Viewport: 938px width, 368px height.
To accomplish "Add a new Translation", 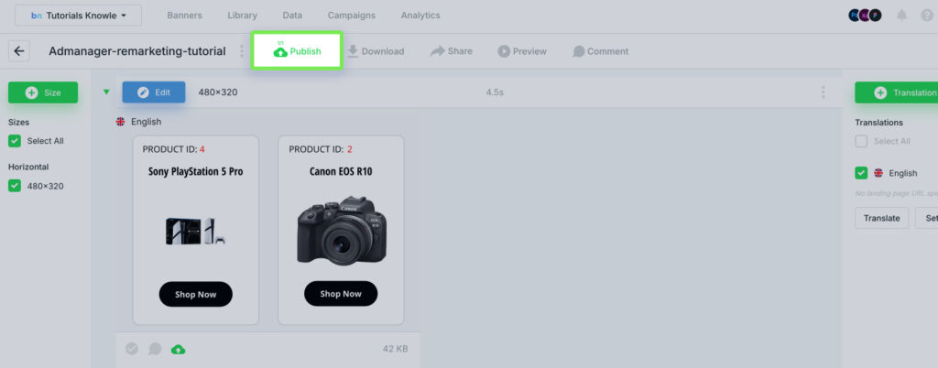I will tap(896, 92).
